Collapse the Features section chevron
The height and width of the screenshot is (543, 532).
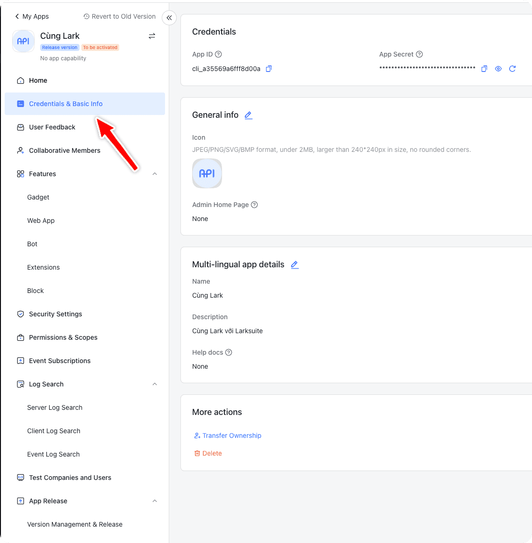click(x=155, y=173)
